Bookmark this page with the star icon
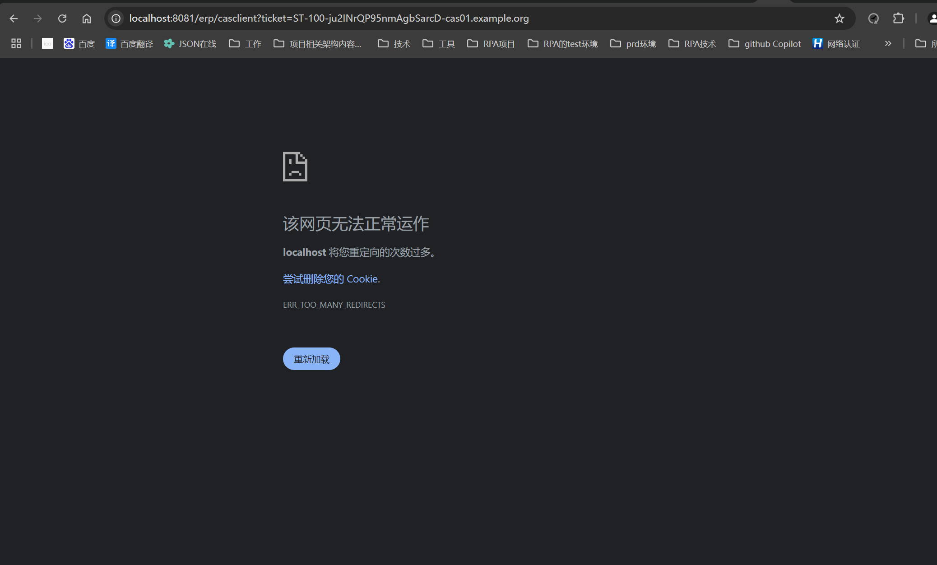 840,19
